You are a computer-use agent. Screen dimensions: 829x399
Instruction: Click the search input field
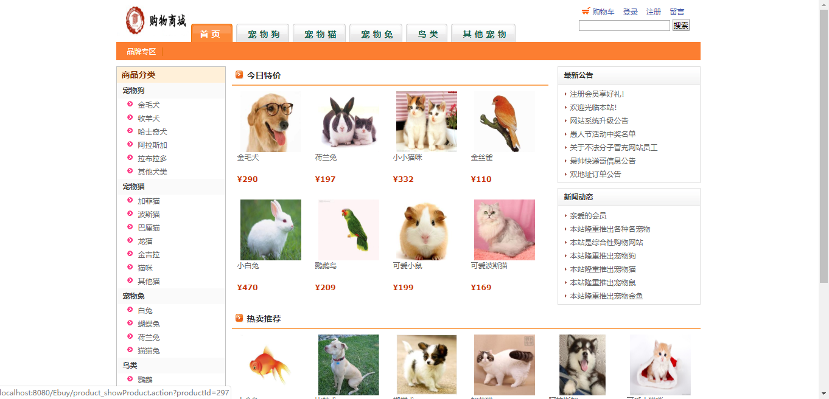624,26
